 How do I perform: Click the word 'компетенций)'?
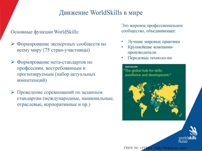point(32,80)
